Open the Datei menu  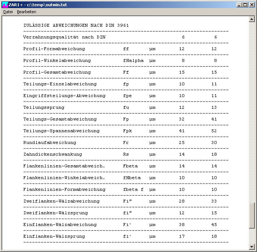(8, 12)
